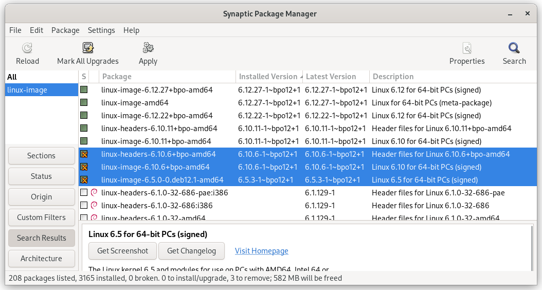Click Debian swirl icon beside linux-headers-6.1.0-32-686:i386
Screen dimensions: 542x290
click(94, 206)
